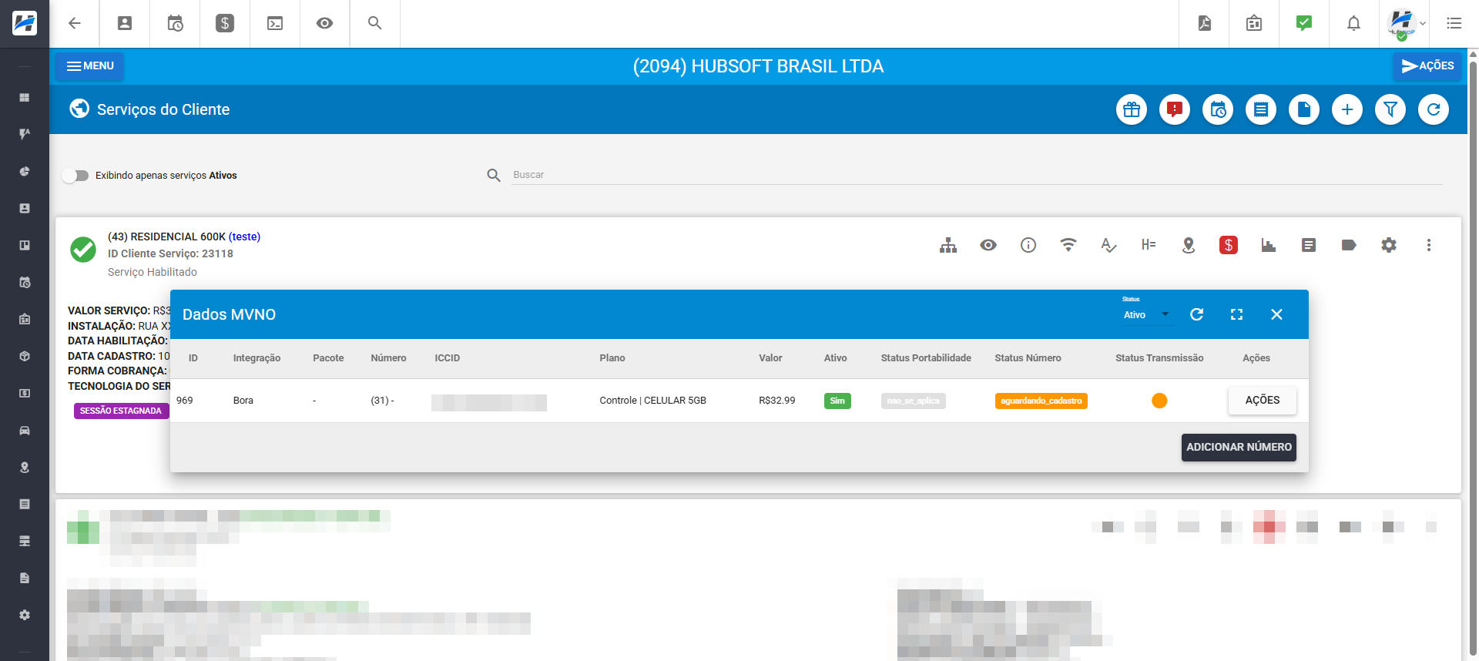Open the client AÇÕES button in header
Screen dimensions: 1479x661
click(x=1427, y=66)
